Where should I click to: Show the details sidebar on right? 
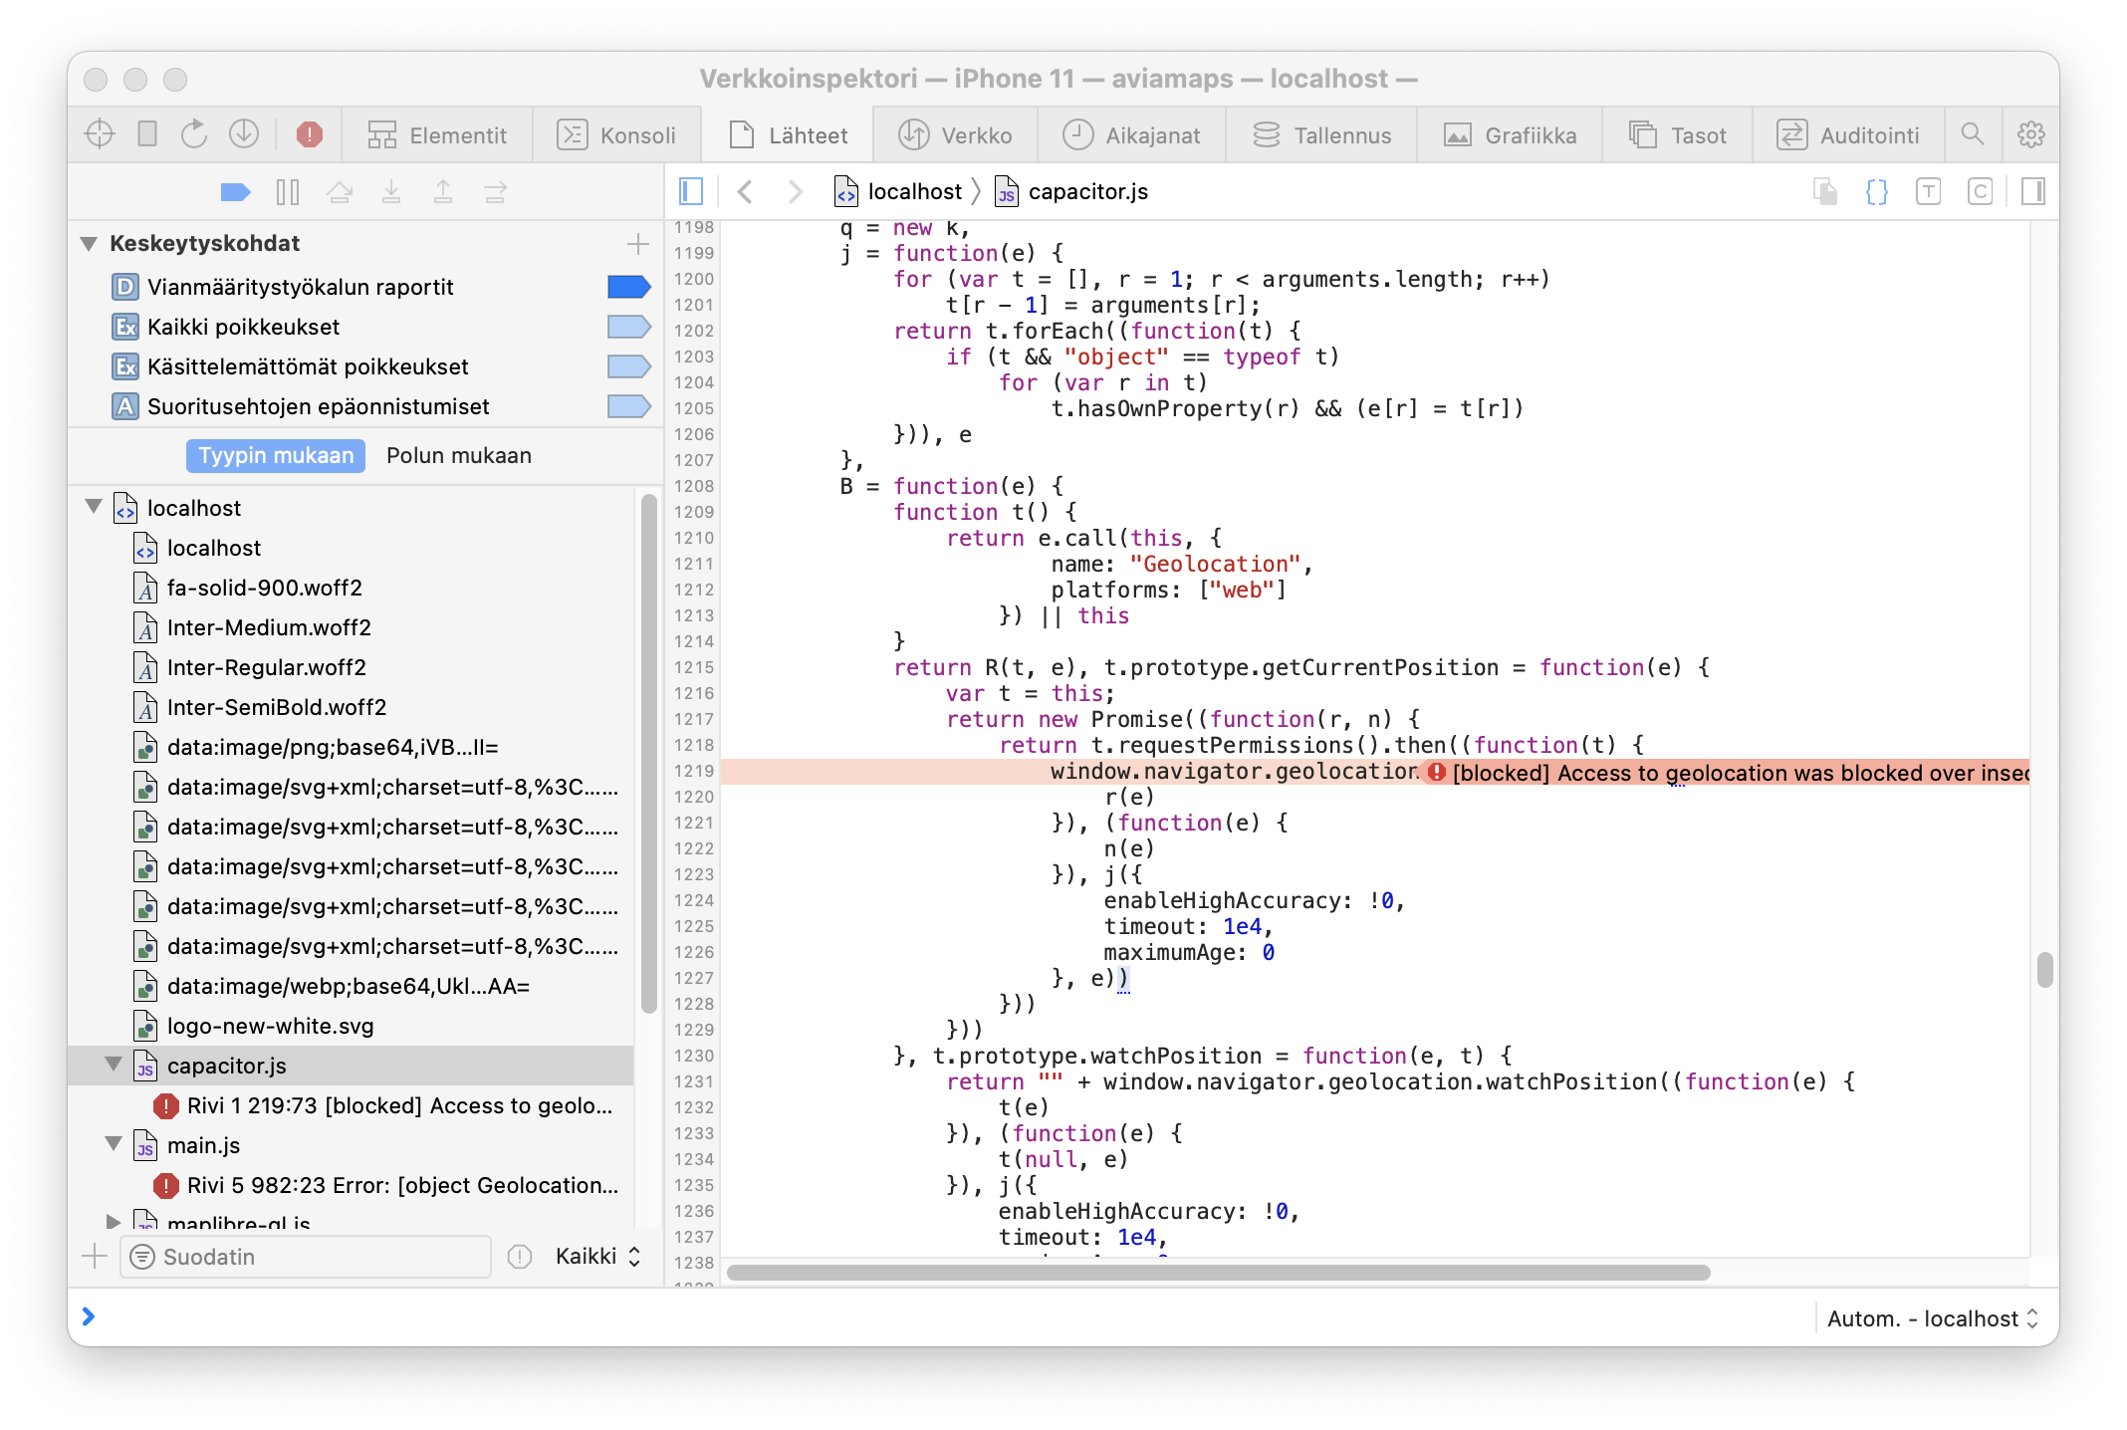[x=2033, y=191]
